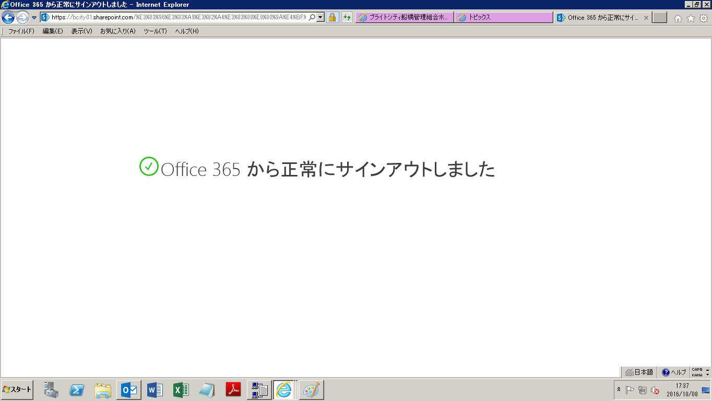Open the Tools gear icon

pyautogui.click(x=703, y=18)
